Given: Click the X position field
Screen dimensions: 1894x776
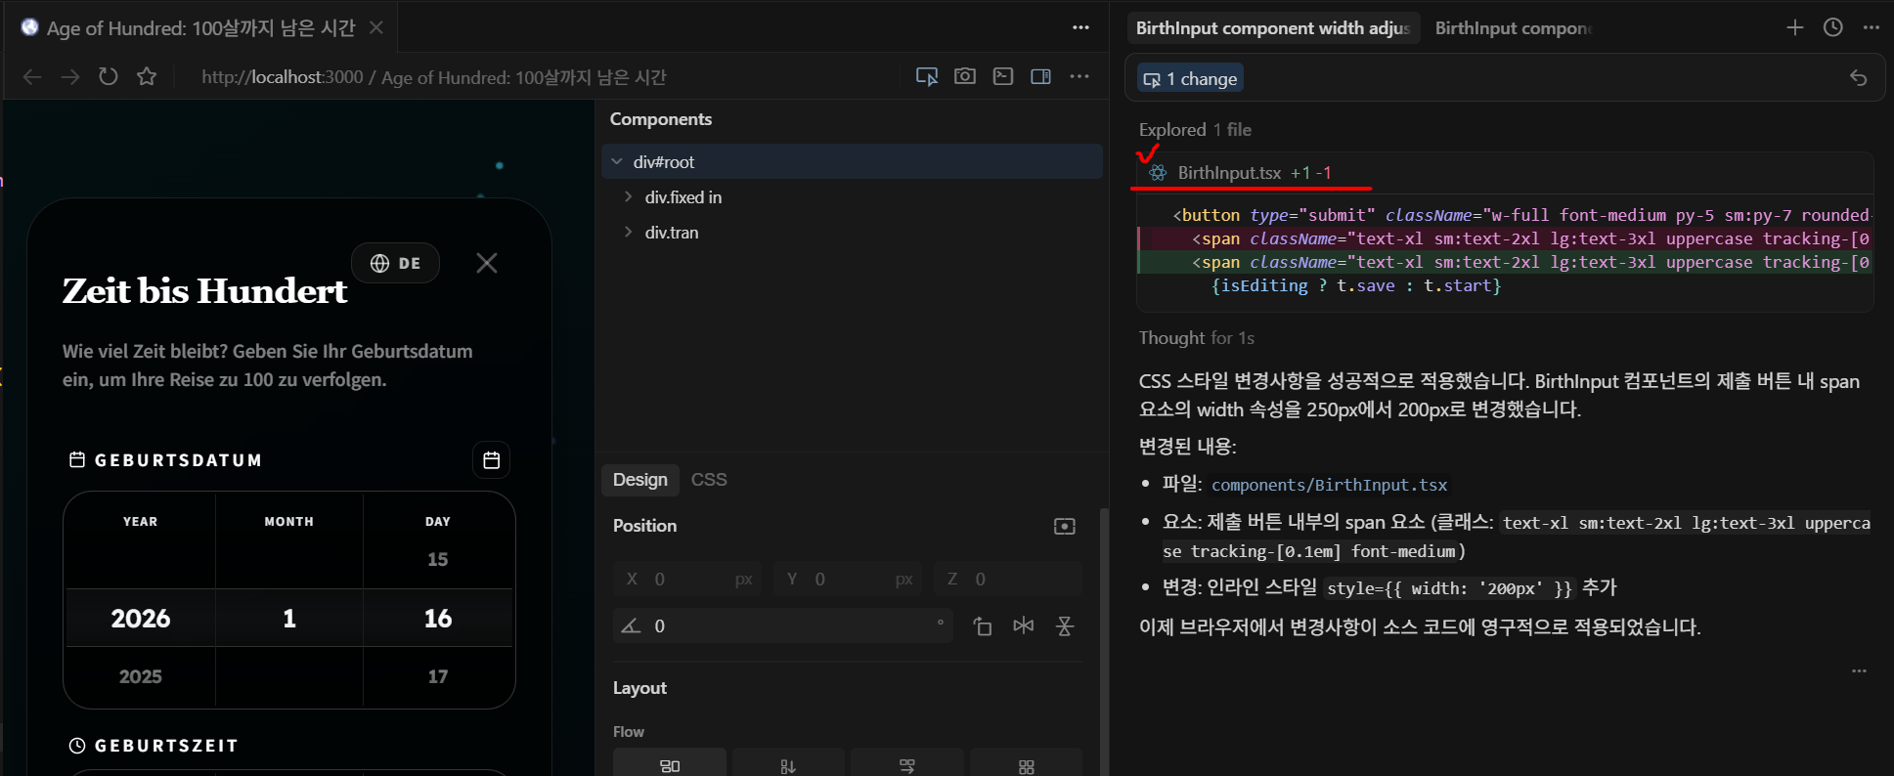Looking at the screenshot, I should tap(689, 579).
